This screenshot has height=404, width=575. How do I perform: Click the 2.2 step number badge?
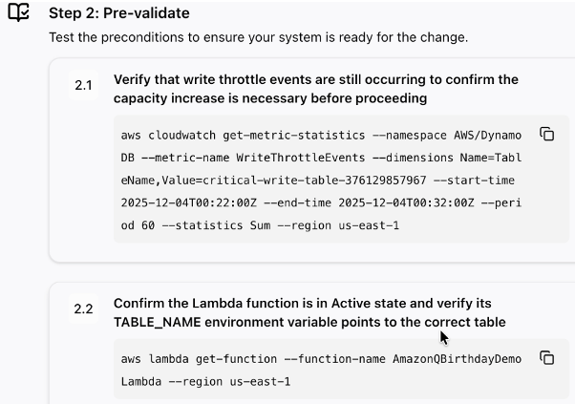pos(84,308)
